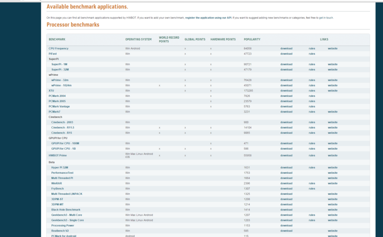Open Black Hole Benchmark page

pyautogui.click(x=66, y=210)
